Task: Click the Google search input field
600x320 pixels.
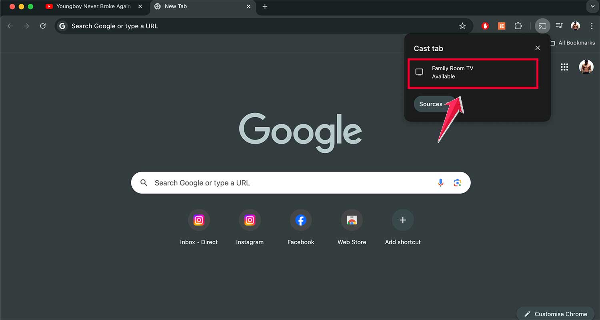Action: coord(280,182)
